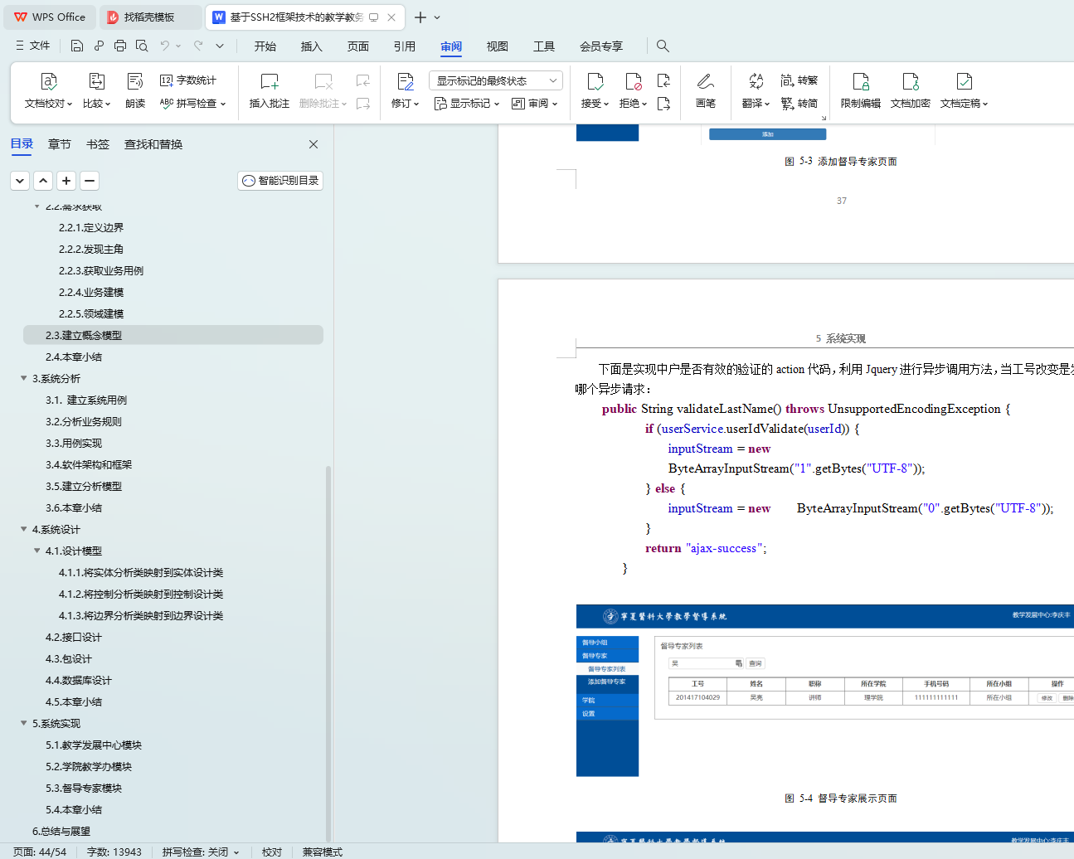Click 文档加密 document encryption icon
This screenshot has height=859, width=1074.
911,81
